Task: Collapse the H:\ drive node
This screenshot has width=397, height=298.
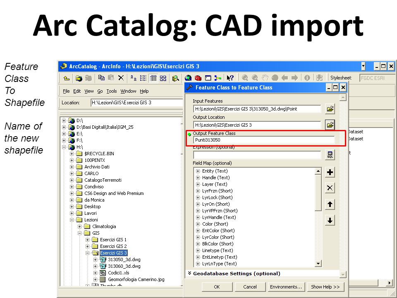Action: point(64,147)
